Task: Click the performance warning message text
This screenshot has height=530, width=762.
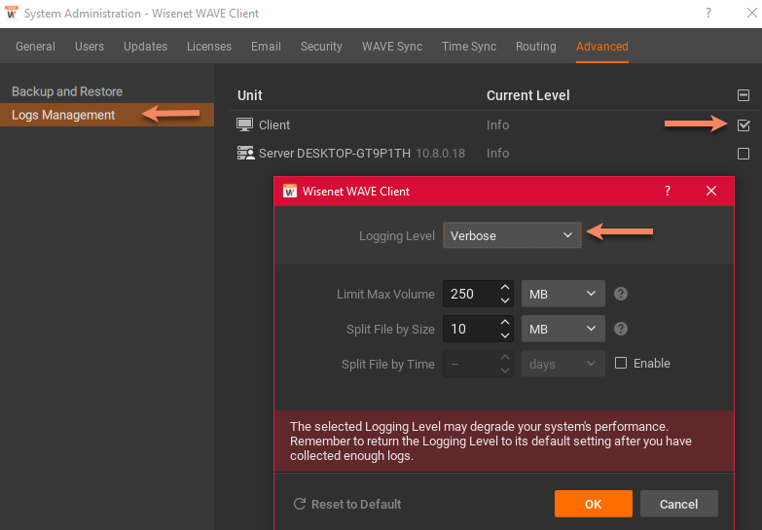Action: (x=490, y=442)
